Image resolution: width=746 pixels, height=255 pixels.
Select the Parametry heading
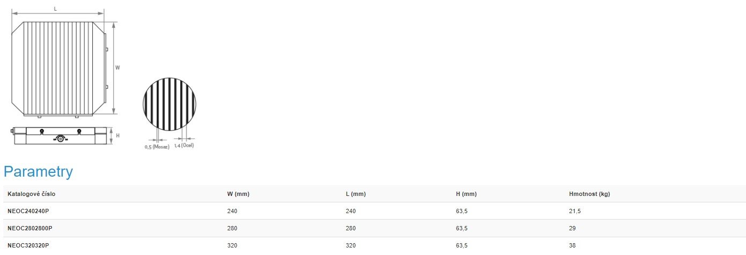pos(38,172)
